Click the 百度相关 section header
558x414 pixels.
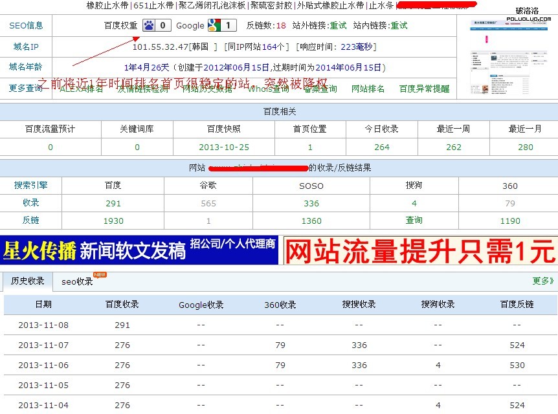pyautogui.click(x=280, y=112)
